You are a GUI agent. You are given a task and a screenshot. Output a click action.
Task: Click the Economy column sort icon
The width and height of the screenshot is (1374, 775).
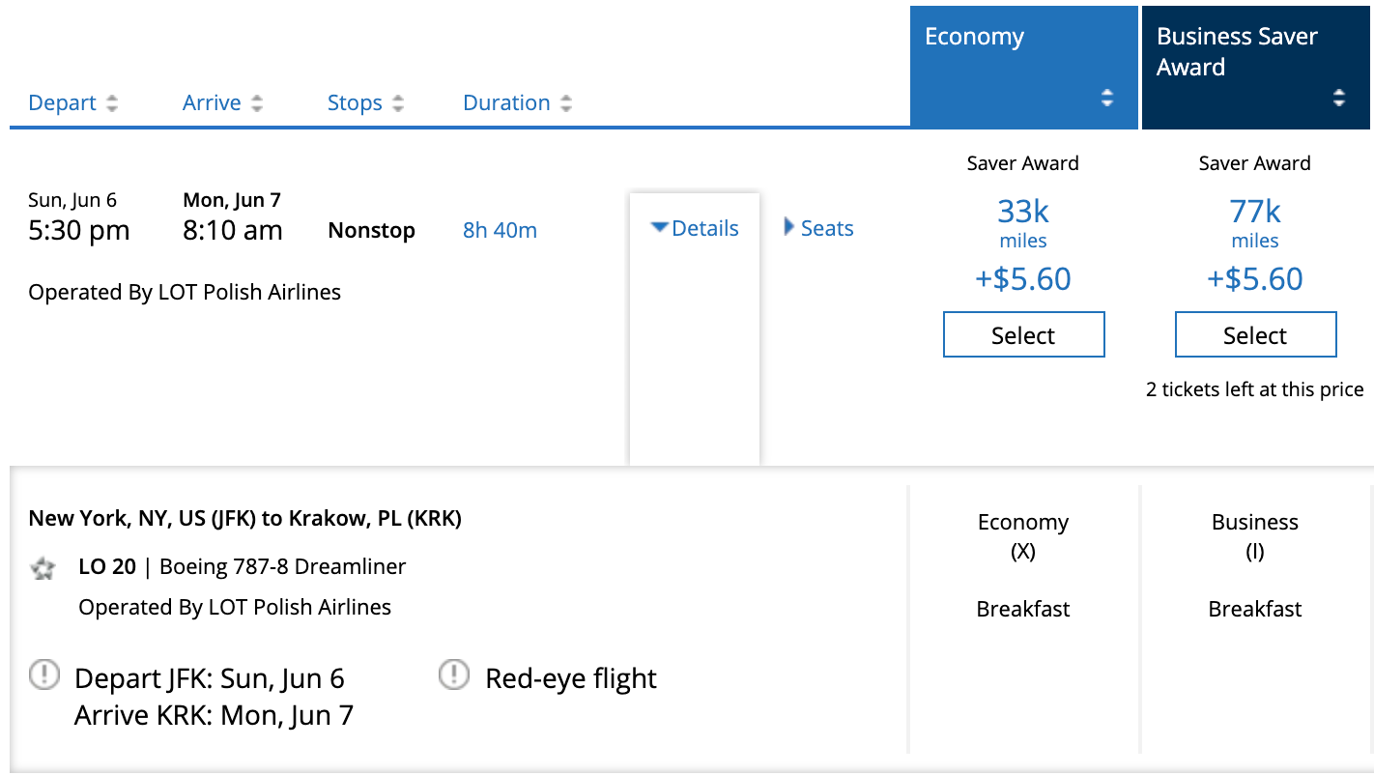pyautogui.click(x=1107, y=98)
